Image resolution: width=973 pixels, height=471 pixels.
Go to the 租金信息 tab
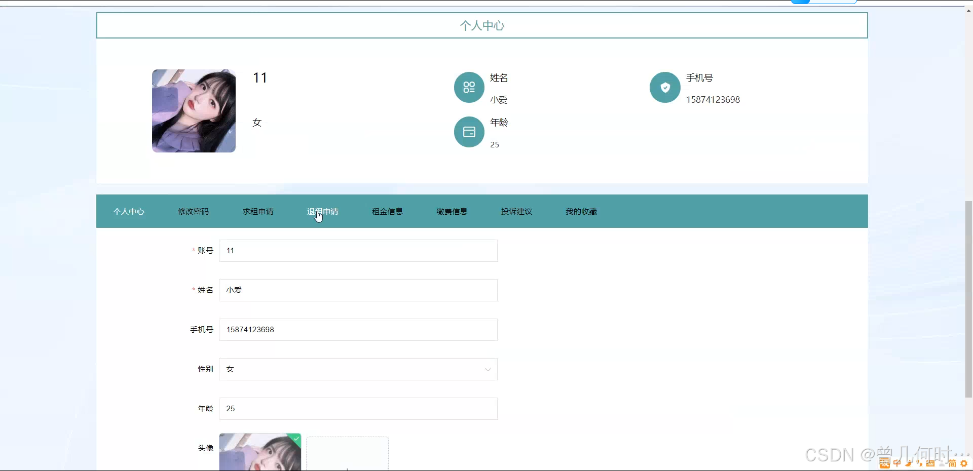387,212
